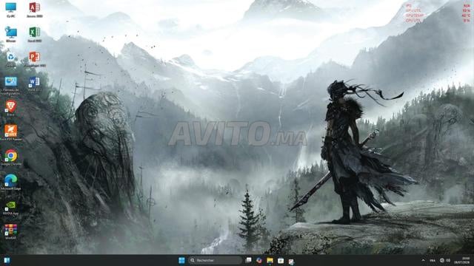Screen dimensions: 474x266
Task: Click the Rechercher taskbar search box
Action: coord(215,260)
